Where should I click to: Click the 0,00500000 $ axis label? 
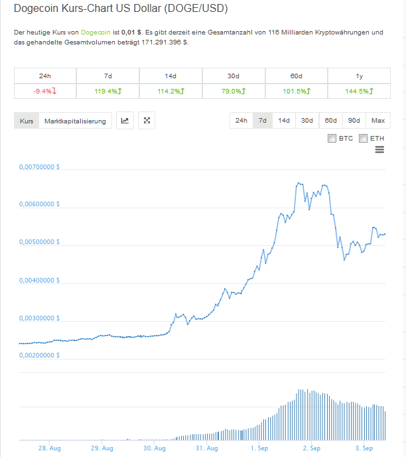tap(39, 242)
